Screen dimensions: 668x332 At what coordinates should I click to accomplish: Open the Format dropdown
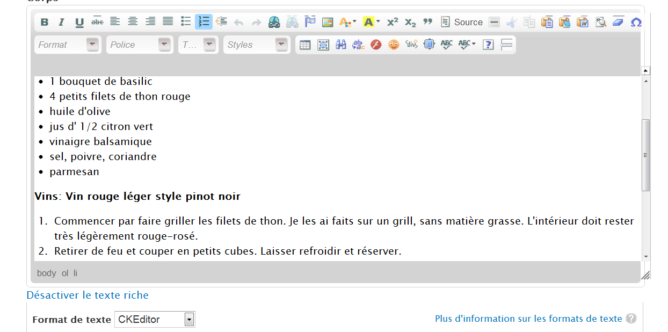[x=68, y=45]
